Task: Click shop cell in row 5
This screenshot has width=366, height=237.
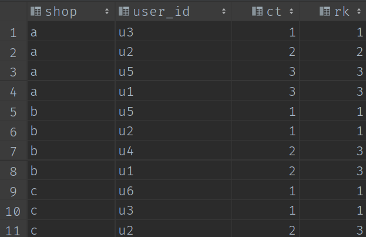Action: (33, 112)
